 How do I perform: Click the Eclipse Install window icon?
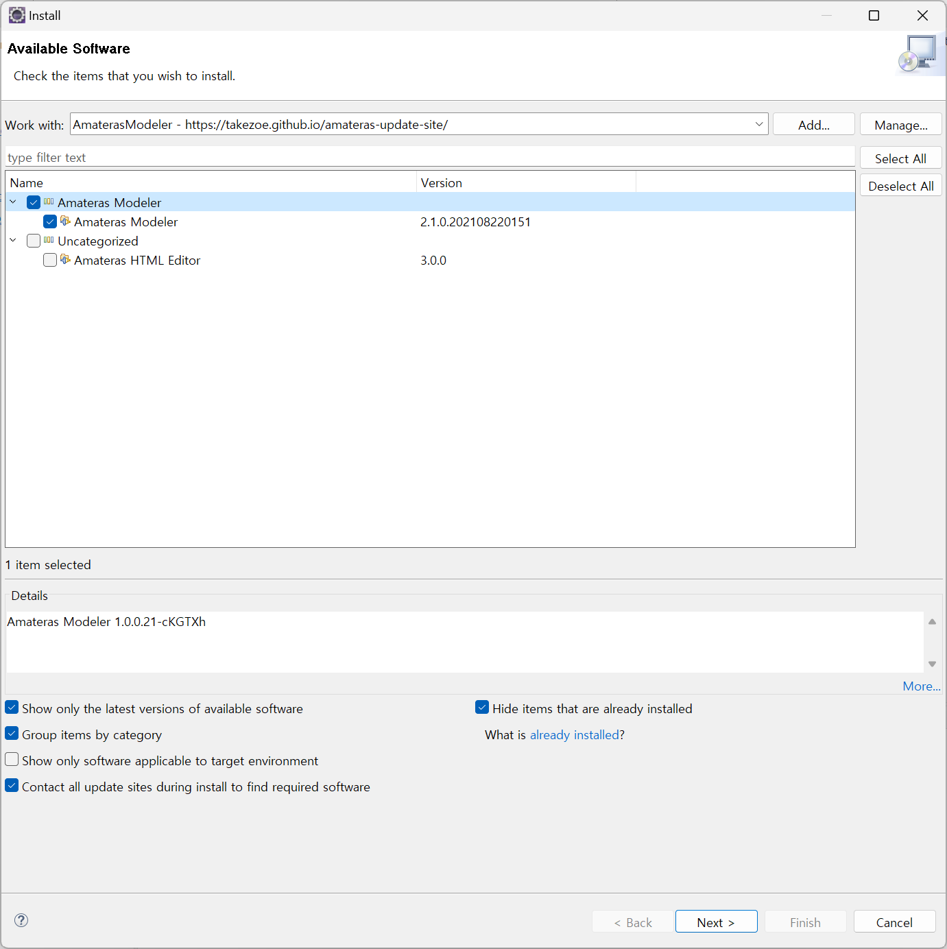(16, 15)
